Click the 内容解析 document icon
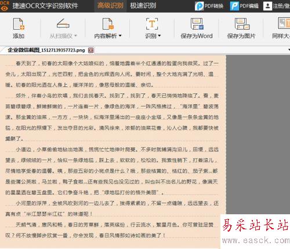Screen dimensions: 290x249 coord(108,24)
